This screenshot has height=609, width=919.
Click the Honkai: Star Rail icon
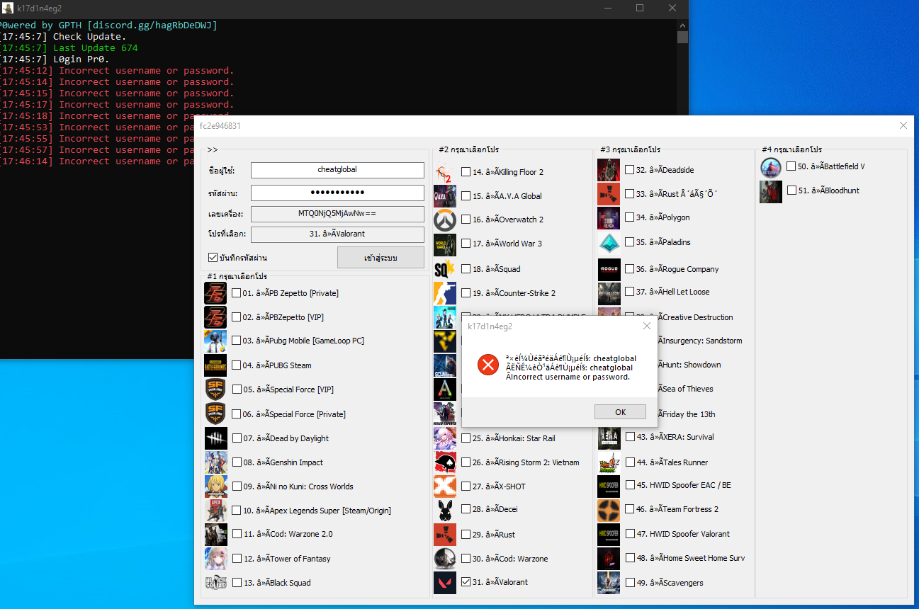(x=445, y=438)
